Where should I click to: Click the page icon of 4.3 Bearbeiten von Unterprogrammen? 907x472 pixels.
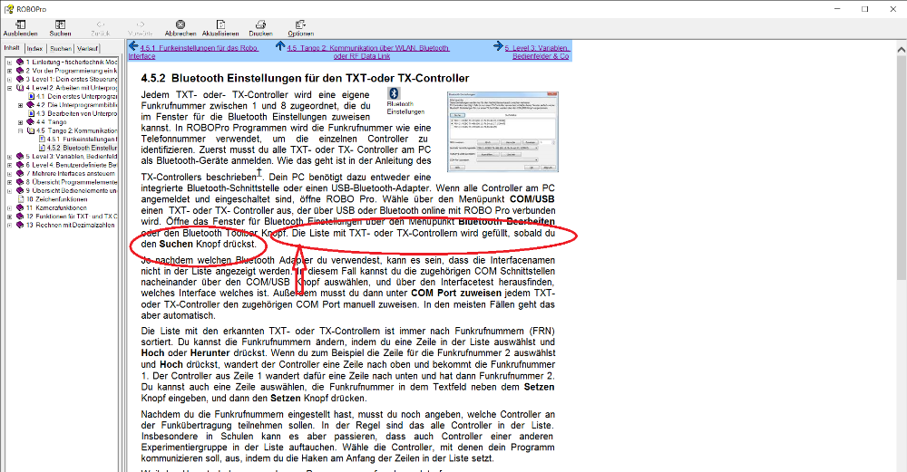click(31, 113)
